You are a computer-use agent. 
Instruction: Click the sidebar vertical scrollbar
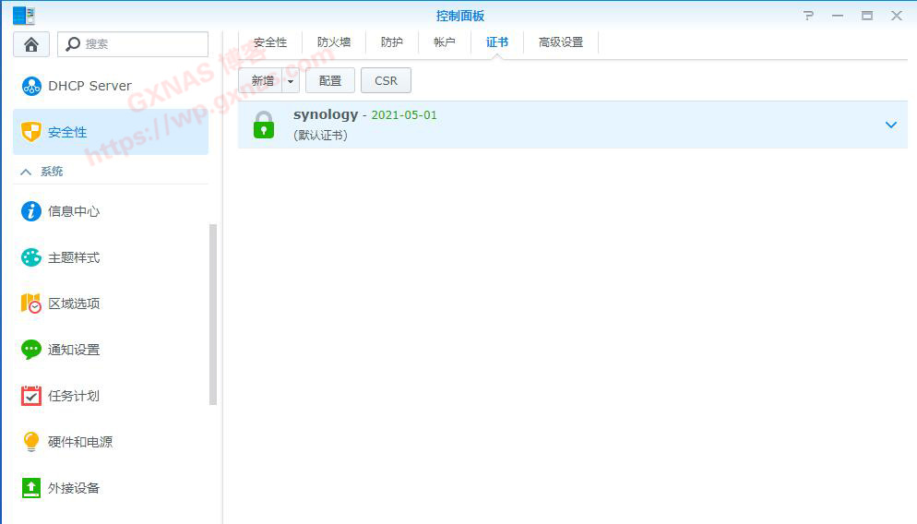(213, 314)
